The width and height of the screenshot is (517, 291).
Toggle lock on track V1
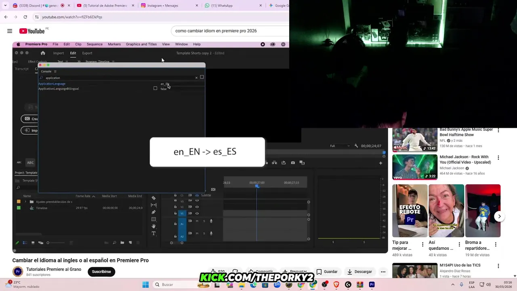click(x=175, y=213)
